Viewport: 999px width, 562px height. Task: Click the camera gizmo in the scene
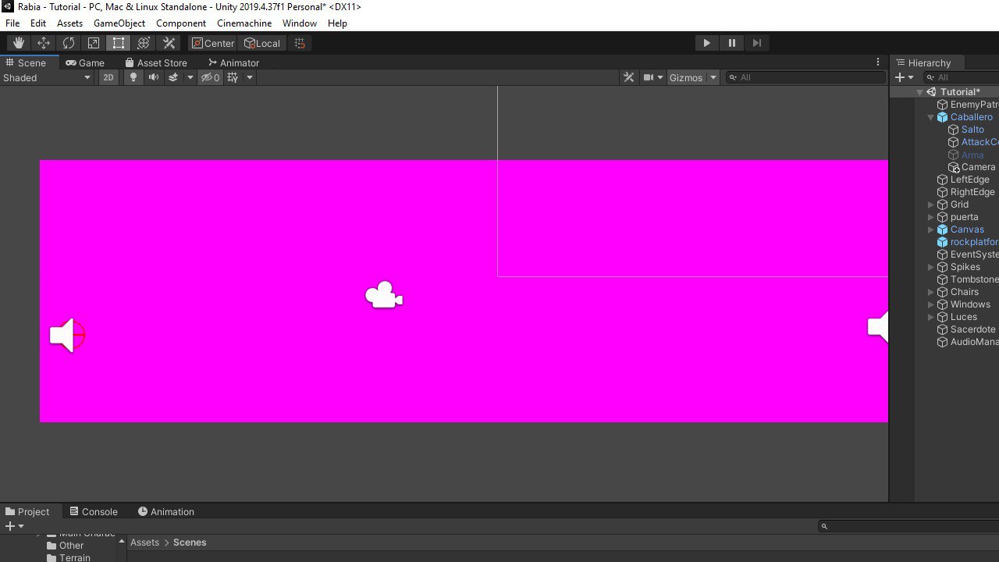tap(383, 296)
